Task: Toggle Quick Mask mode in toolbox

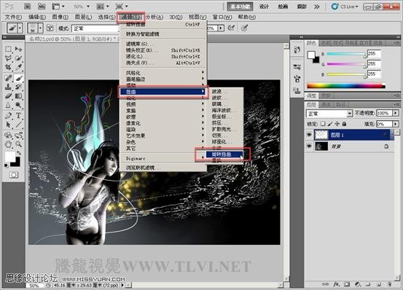Action: (x=14, y=175)
